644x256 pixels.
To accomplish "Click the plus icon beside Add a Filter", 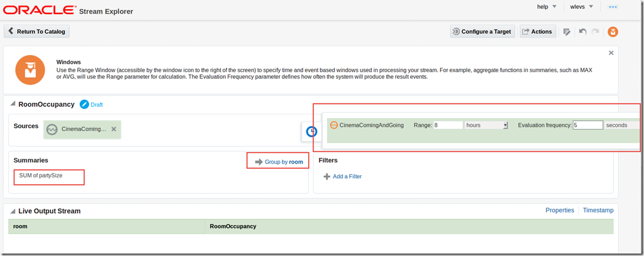I will (x=327, y=176).
